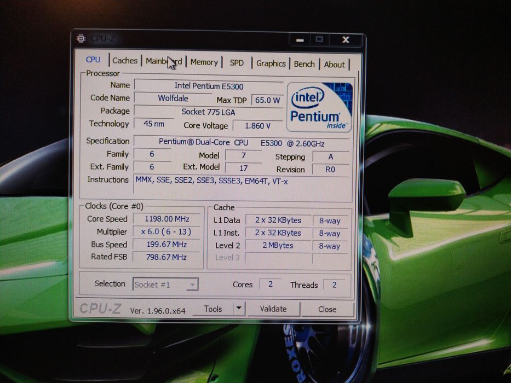This screenshot has width=511, height=383.
Task: Click the Core Speed value 1198.00 MHz
Action: tap(167, 219)
